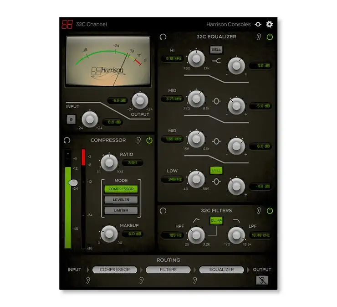Reset the 32C Equalizer section
The image size is (337, 307).
[163, 37]
